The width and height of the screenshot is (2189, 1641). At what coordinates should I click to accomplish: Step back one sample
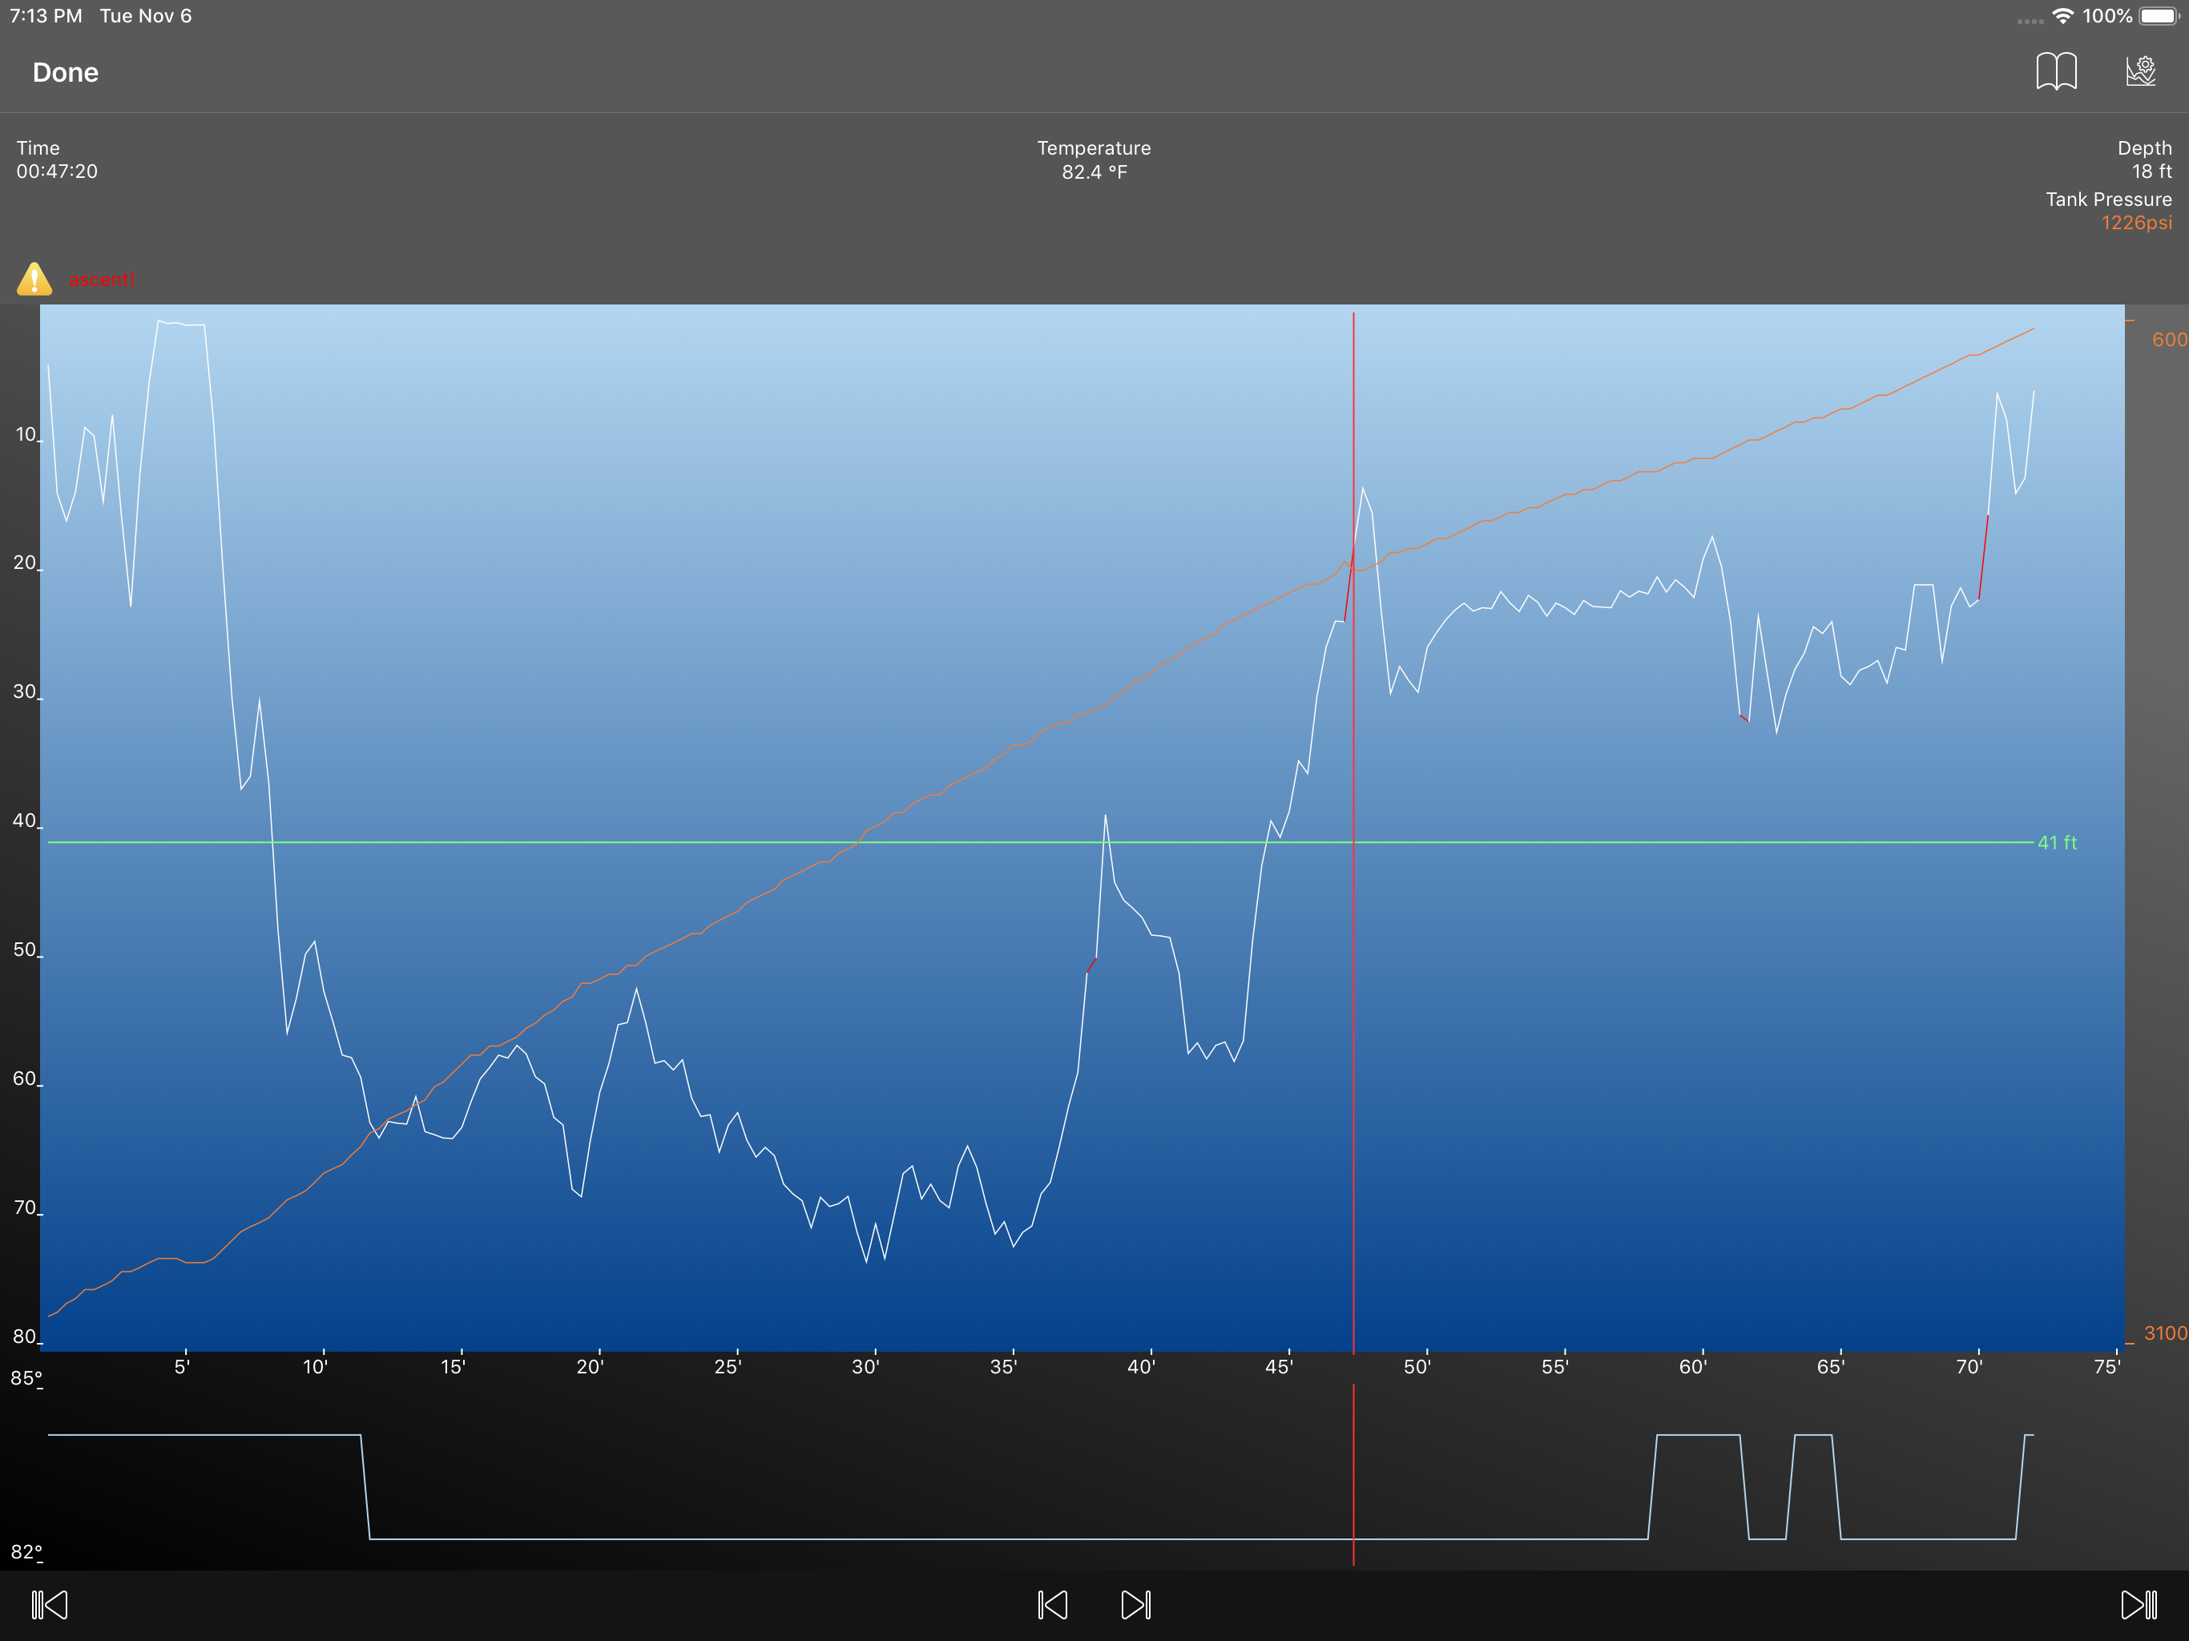1052,1604
